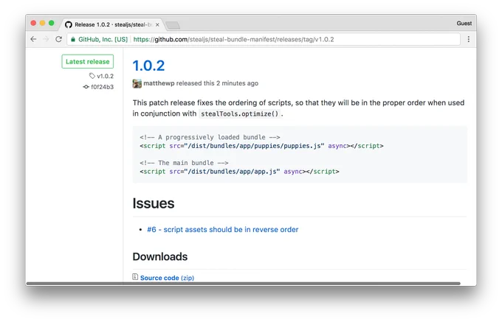
Task: Click the GitHub, Inc. [US] certificate label
Action: pyautogui.click(x=103, y=39)
